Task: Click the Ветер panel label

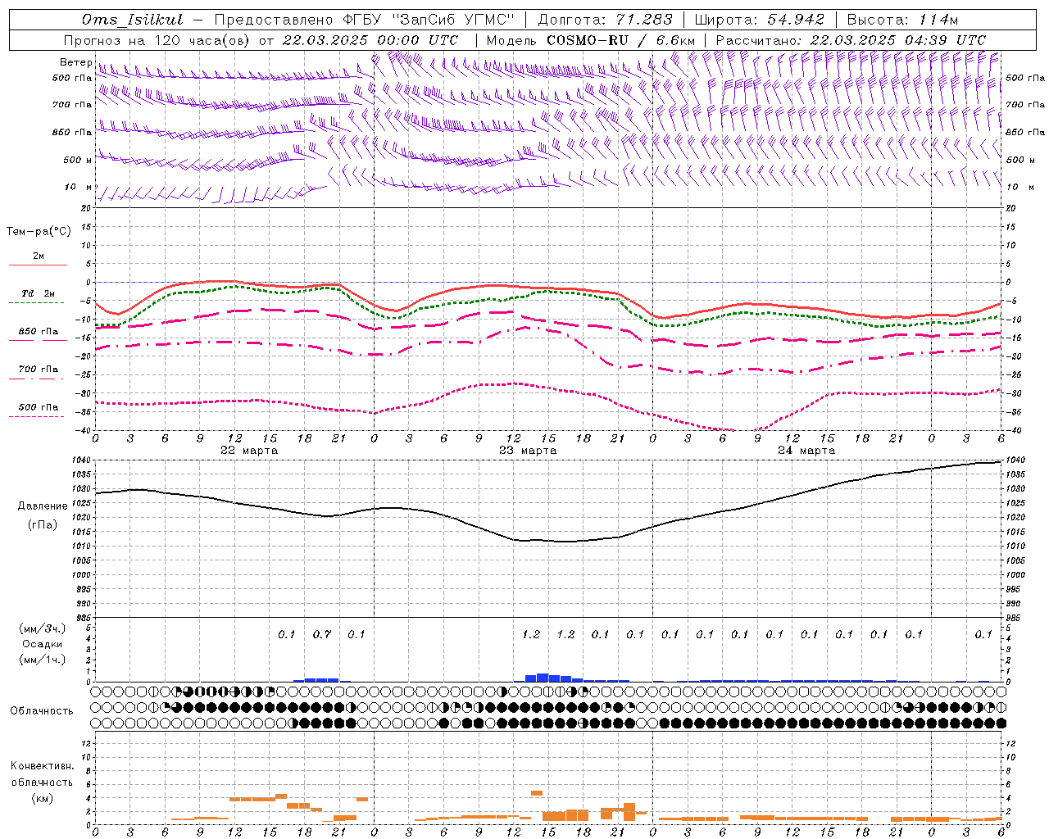Action: (x=75, y=62)
